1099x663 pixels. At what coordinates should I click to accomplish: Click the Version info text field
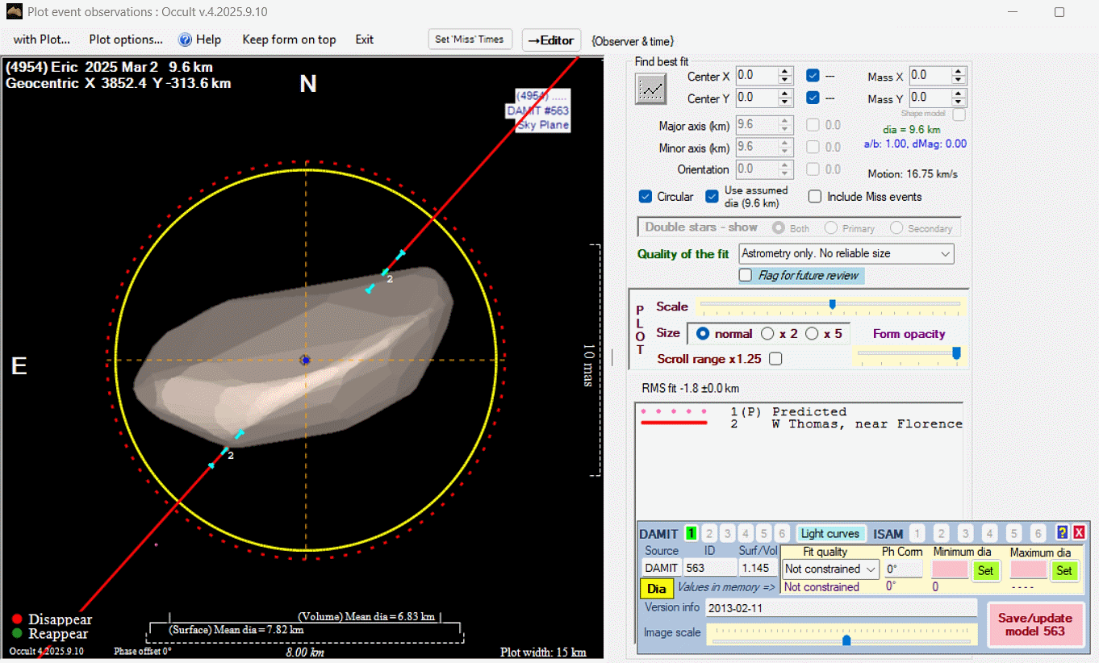coord(841,607)
